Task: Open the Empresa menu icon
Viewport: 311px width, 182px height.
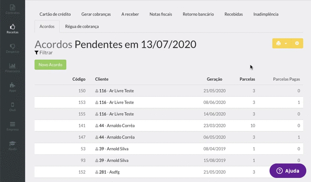Action: tap(12, 126)
